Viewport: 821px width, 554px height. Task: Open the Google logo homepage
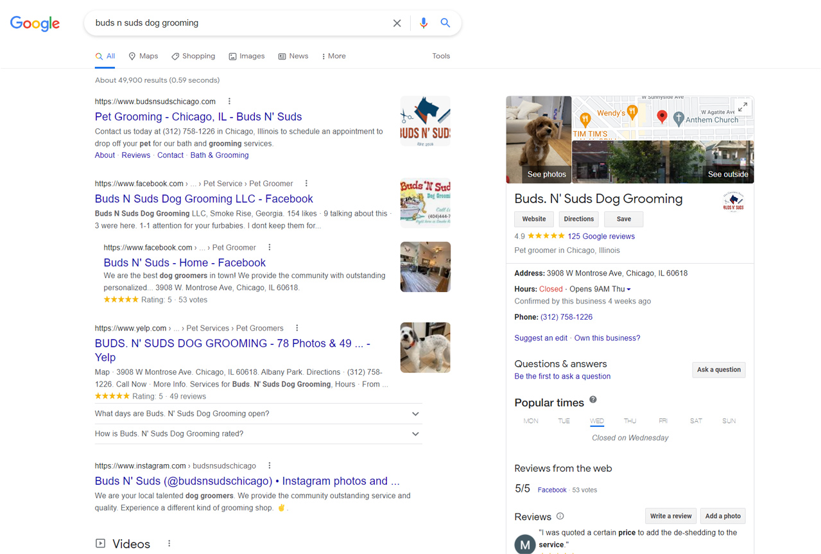coord(35,23)
